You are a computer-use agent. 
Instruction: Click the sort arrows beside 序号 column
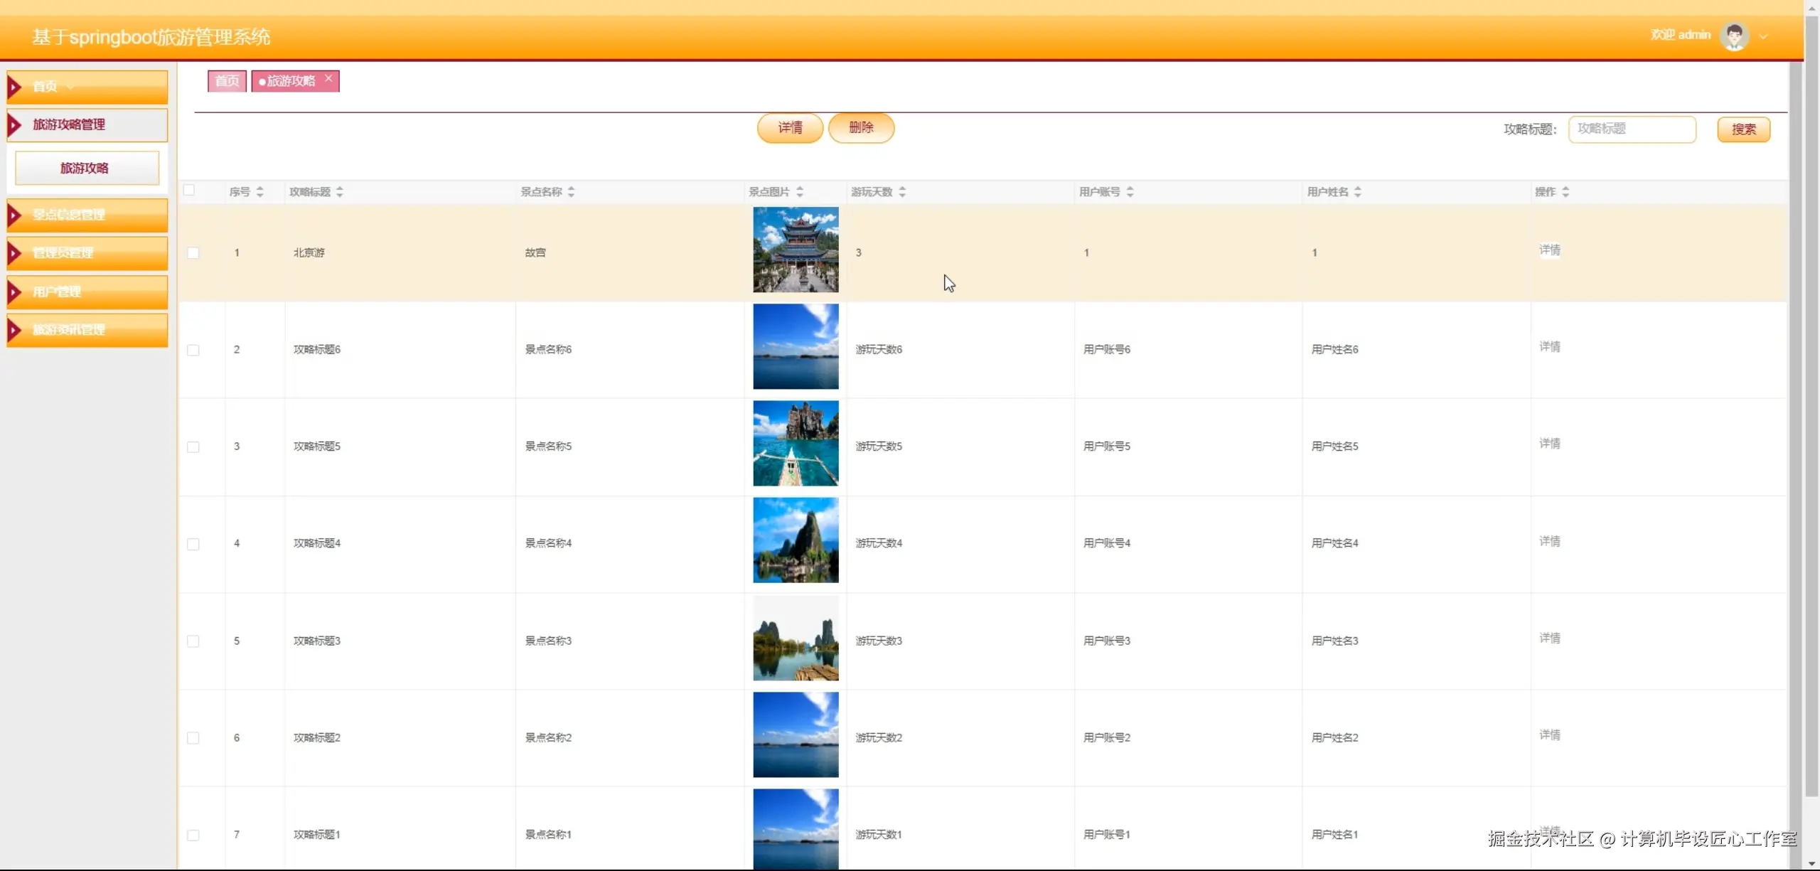point(260,192)
